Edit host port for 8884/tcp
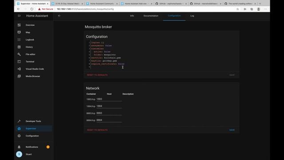This screenshot has width=284, height=160. [109, 120]
